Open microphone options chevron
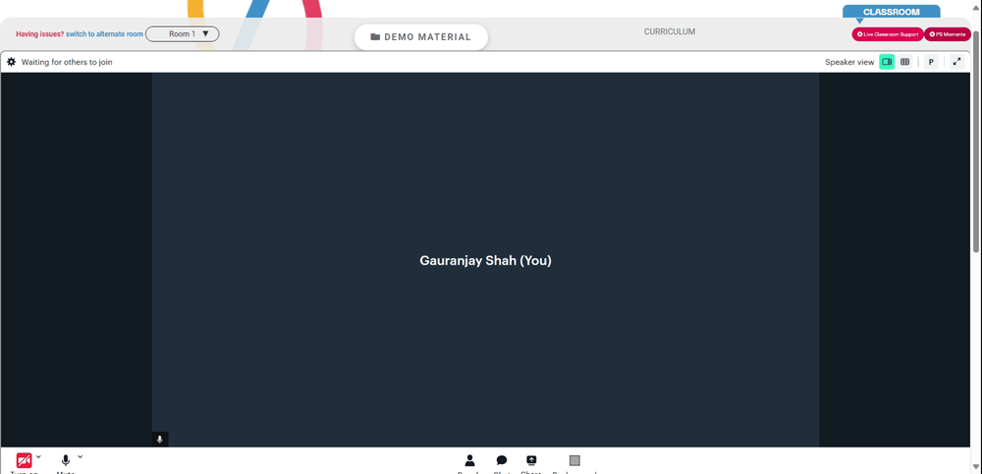Screen dimensions: 982x474 click(80, 456)
